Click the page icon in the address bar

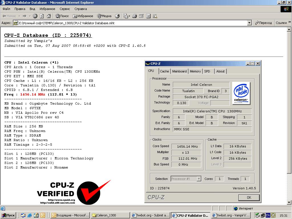point(16,23)
